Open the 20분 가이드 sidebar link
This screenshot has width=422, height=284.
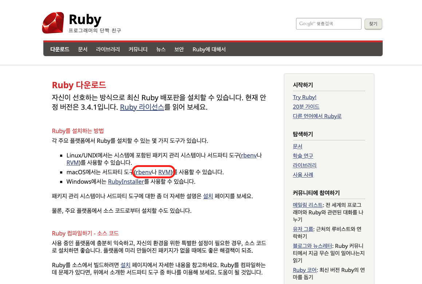click(x=306, y=107)
